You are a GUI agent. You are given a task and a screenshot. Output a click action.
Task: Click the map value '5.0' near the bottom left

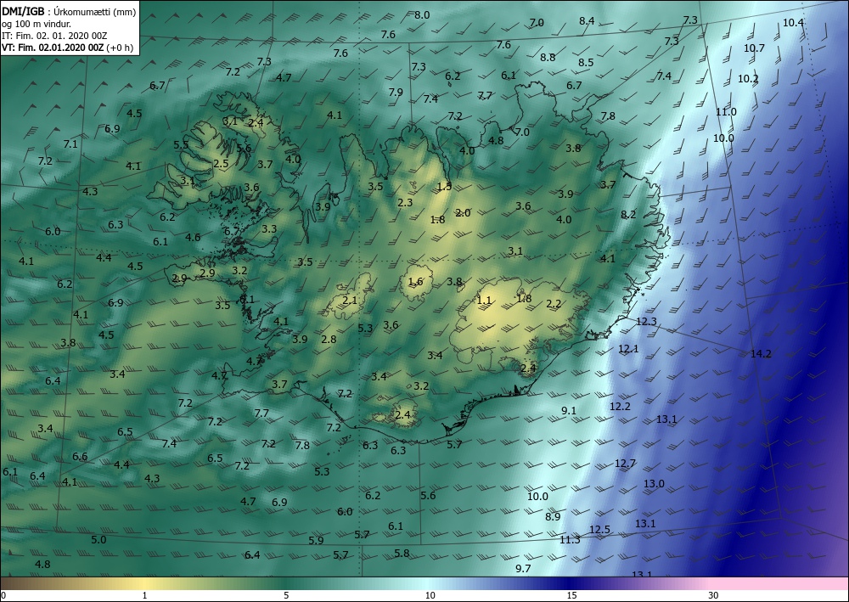(x=98, y=539)
